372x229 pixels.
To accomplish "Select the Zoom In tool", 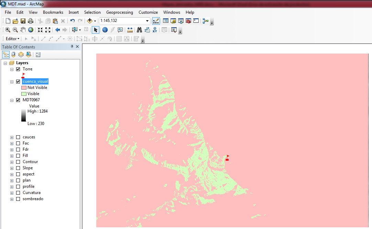I will [x=8, y=30].
